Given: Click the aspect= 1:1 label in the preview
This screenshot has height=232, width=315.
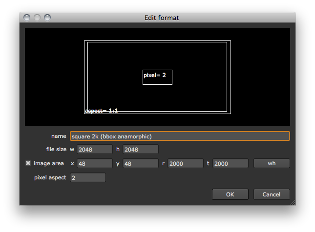Looking at the screenshot, I should [102, 111].
